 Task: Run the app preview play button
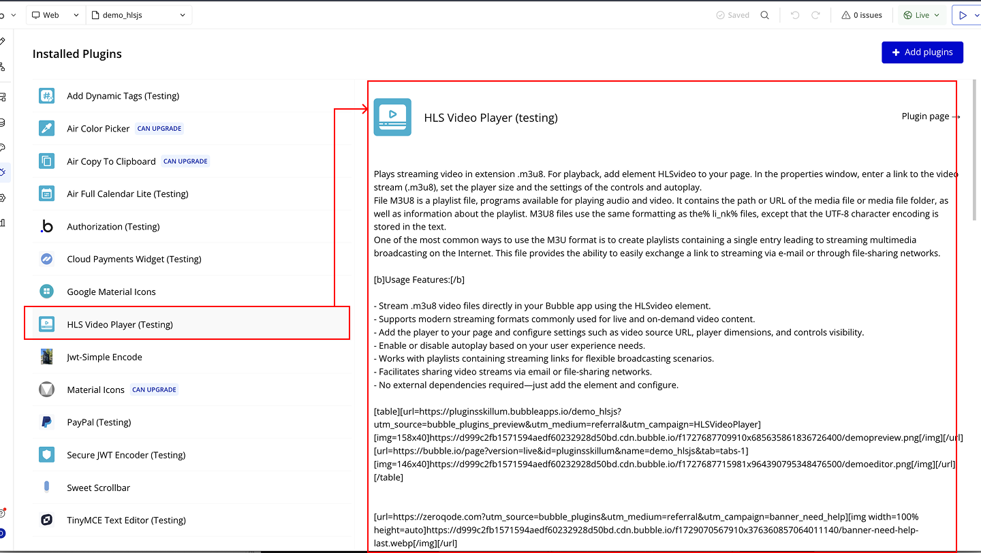(963, 15)
